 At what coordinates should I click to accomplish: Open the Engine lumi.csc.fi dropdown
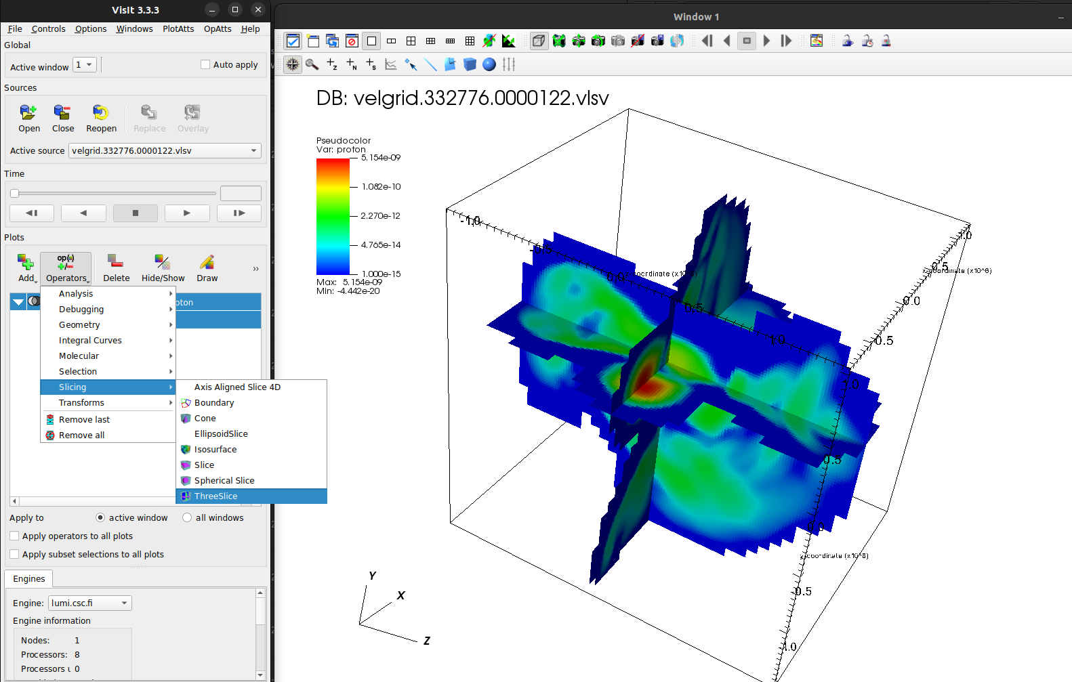coord(90,603)
